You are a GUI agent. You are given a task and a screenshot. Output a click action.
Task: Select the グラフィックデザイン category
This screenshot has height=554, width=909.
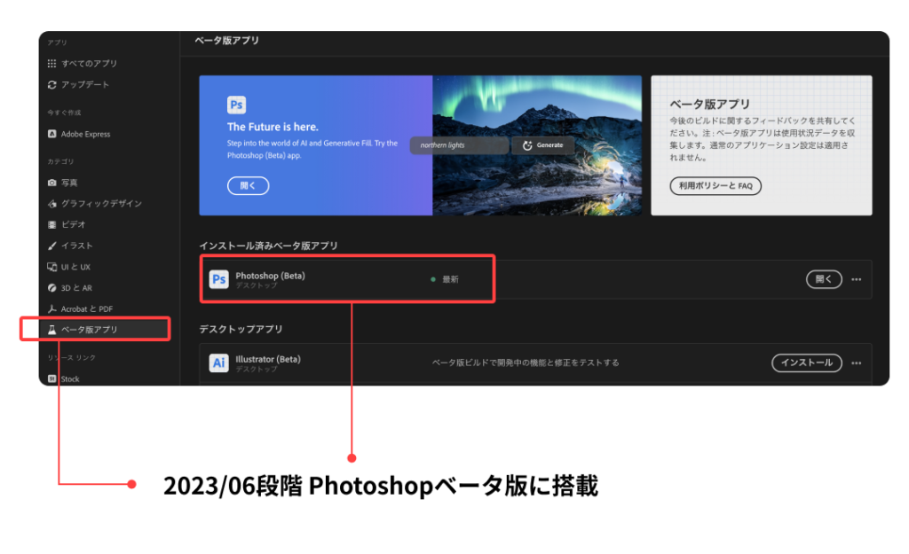point(101,203)
